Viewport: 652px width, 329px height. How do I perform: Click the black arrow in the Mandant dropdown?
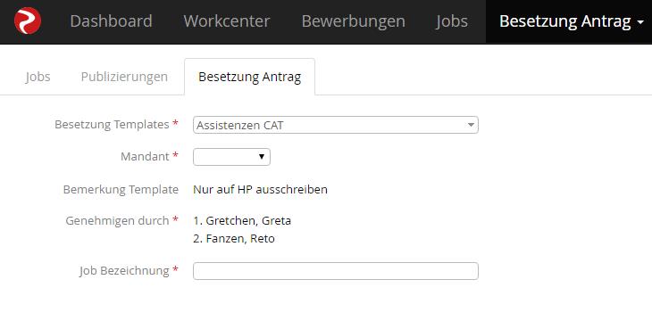(x=262, y=156)
